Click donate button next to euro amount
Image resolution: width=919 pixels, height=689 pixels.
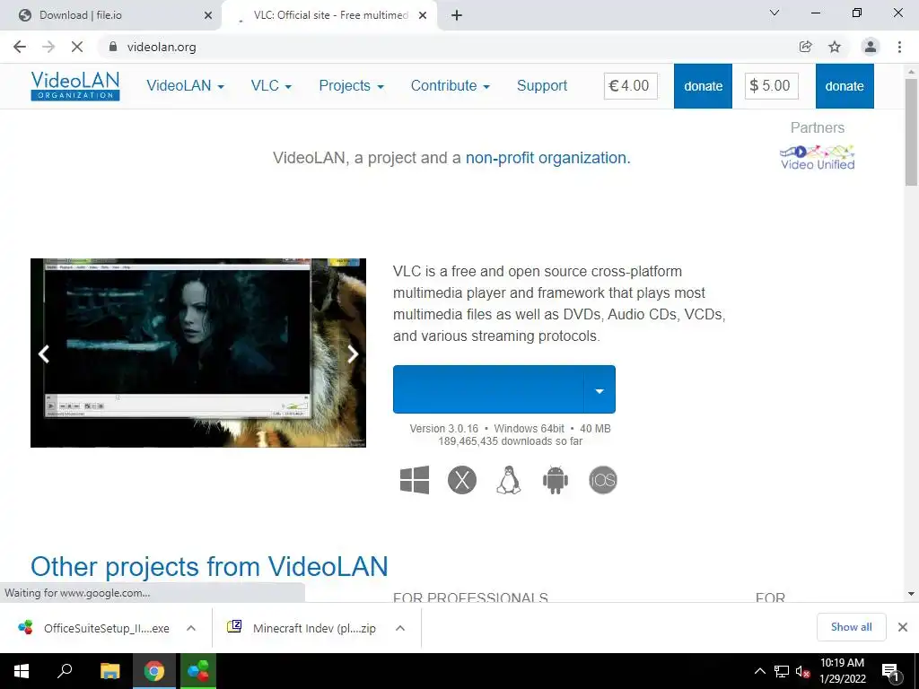pos(703,86)
